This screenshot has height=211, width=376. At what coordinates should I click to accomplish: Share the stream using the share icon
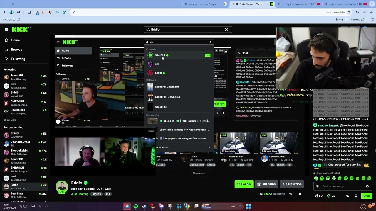click(291, 194)
